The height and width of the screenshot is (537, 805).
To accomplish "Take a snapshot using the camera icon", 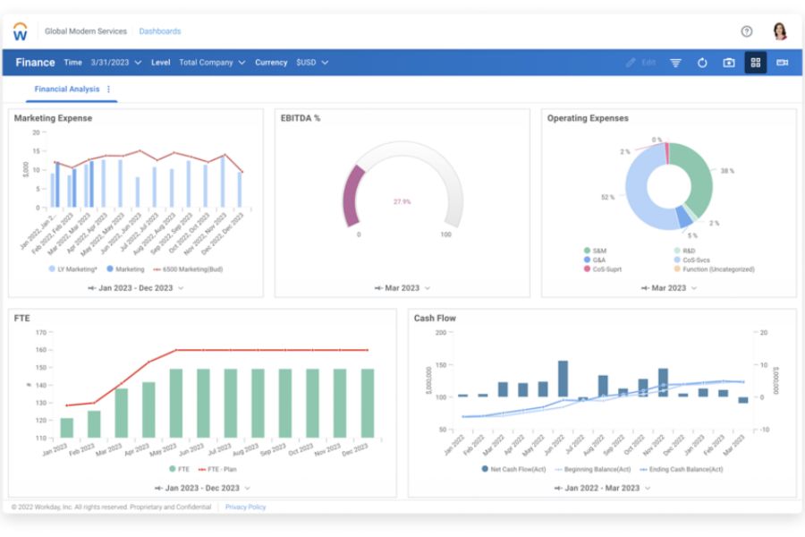I will 729,63.
